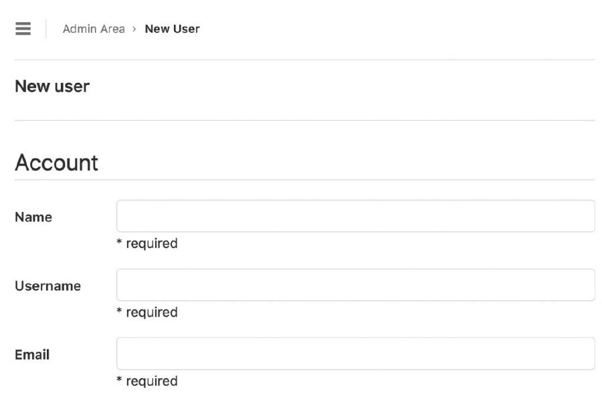
Task: Click the 'New user' page heading
Action: [52, 86]
